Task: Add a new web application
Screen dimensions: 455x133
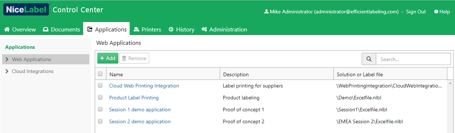Action: [108, 58]
